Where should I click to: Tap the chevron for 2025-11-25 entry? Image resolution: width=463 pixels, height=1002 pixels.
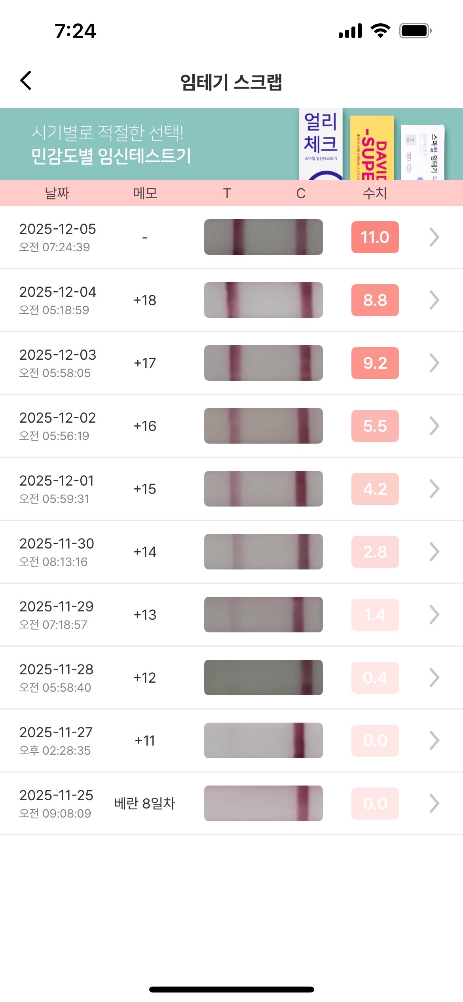434,804
